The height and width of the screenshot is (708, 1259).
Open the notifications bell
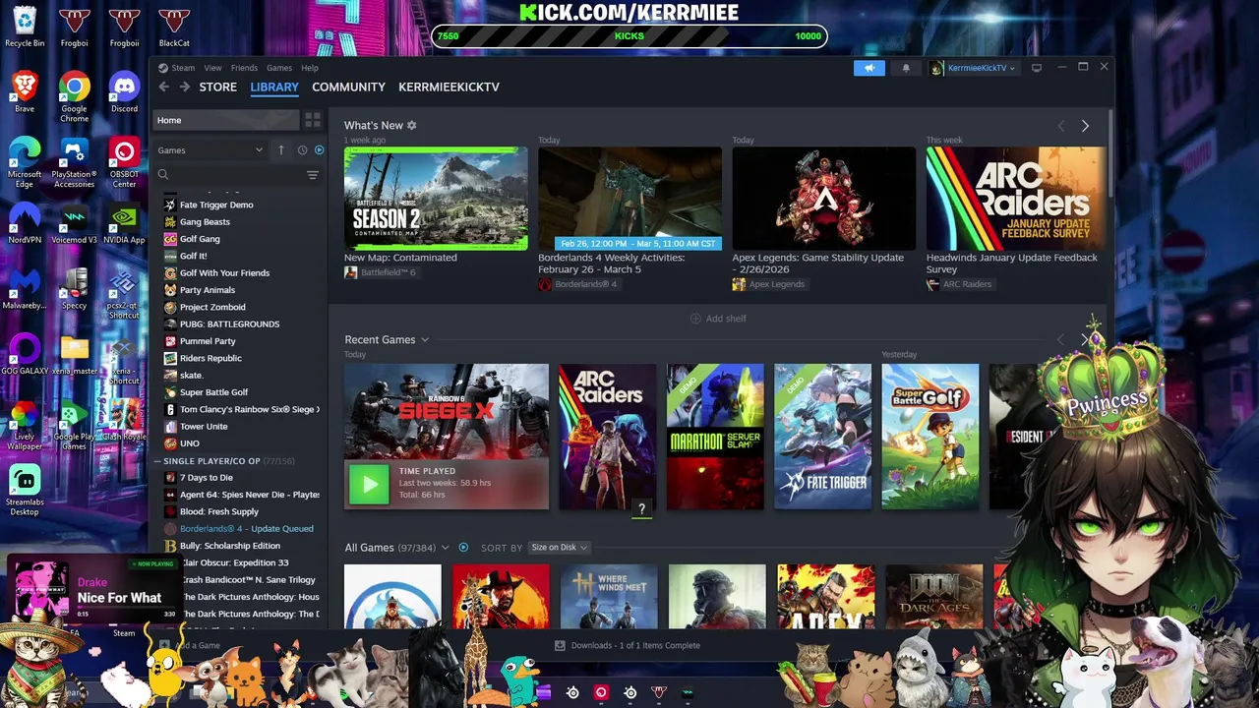906,68
